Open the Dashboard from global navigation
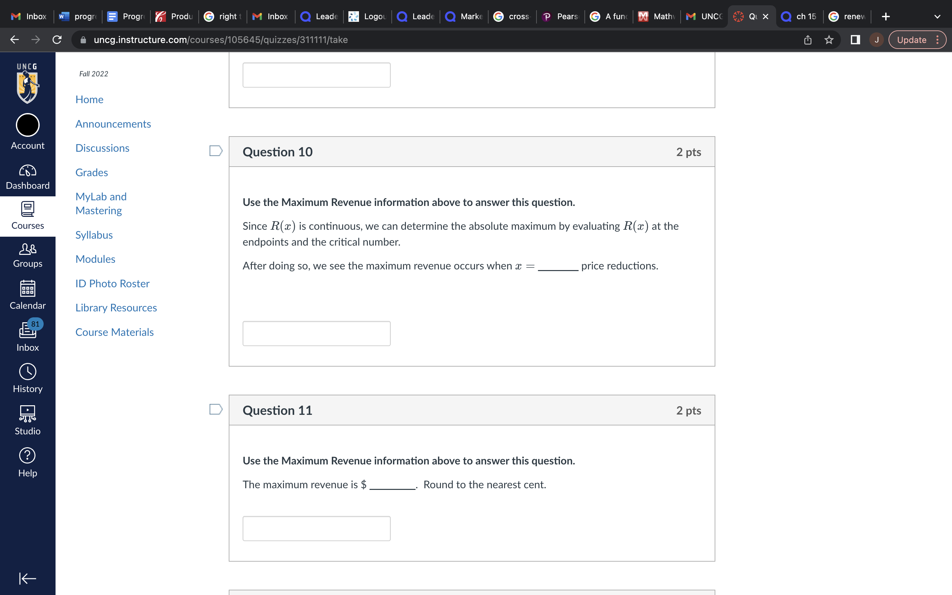This screenshot has height=595, width=952. 27,177
